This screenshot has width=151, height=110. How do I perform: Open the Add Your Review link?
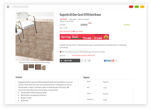pyautogui.click(x=84, y=19)
